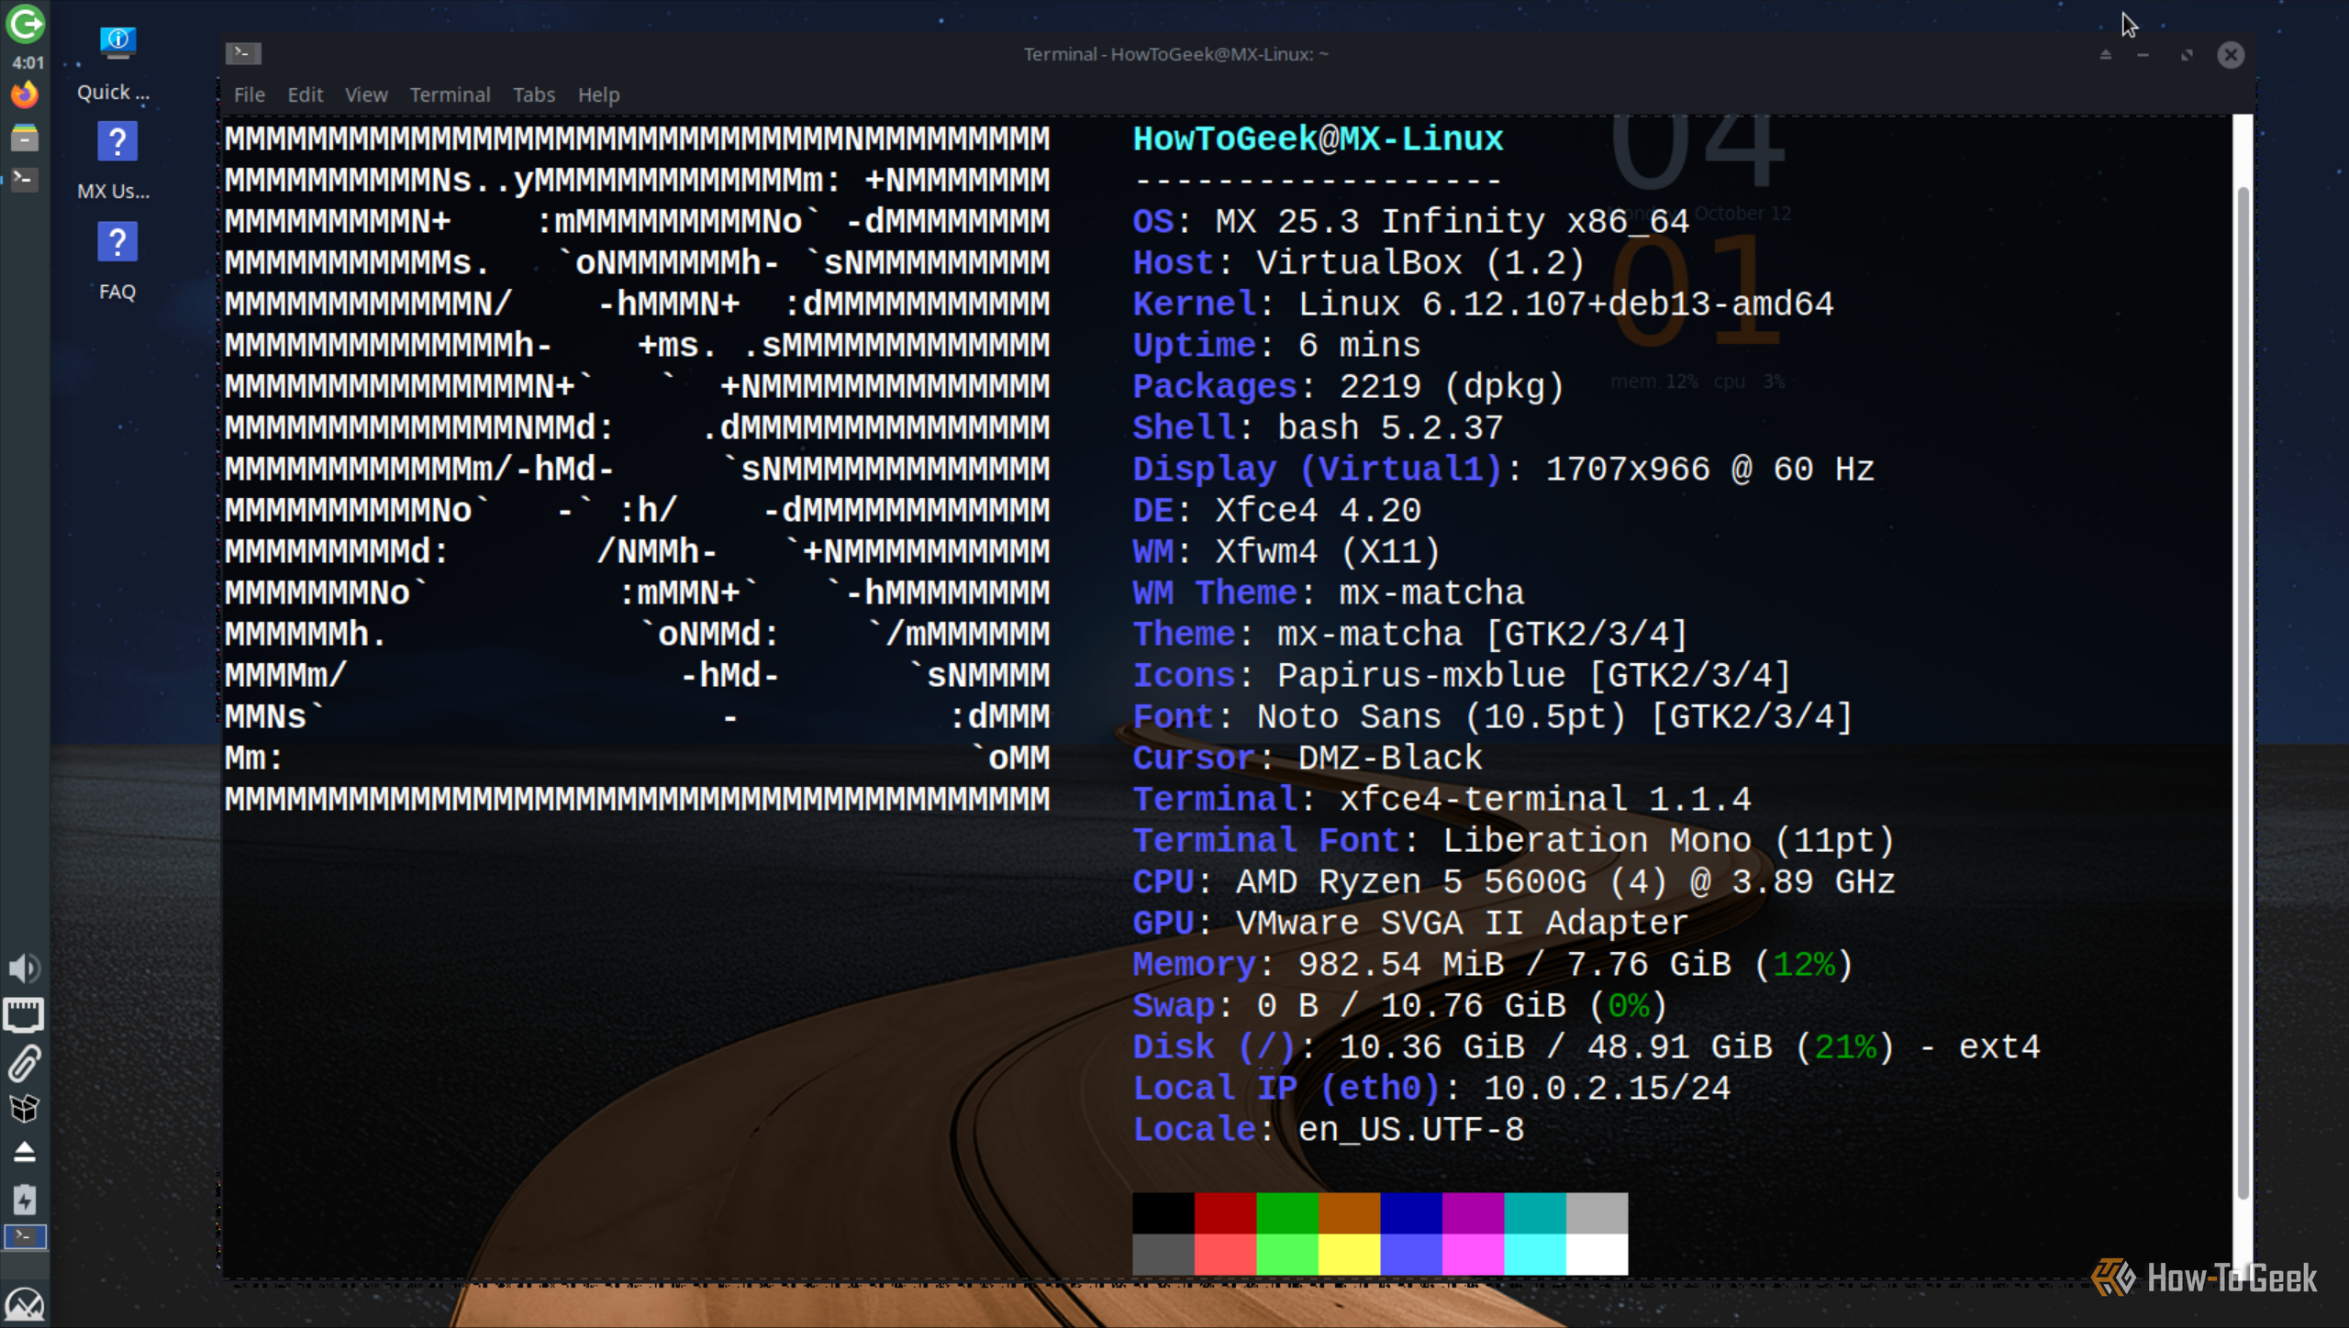This screenshot has width=2349, height=1328.
Task: Open the FAQ desktop icon
Action: click(117, 263)
